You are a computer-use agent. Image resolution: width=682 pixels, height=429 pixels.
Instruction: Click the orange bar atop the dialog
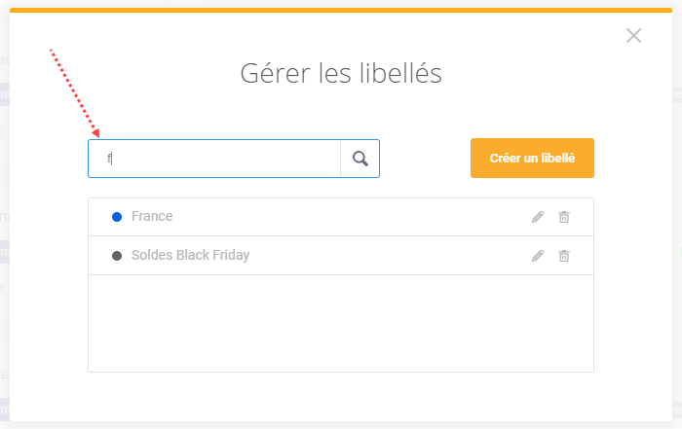(x=341, y=10)
